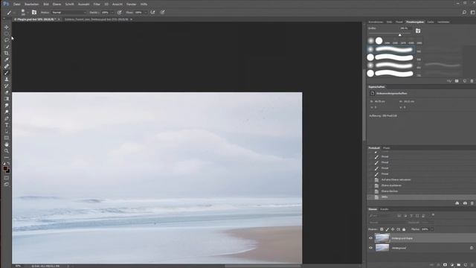Switch to the Kanäle tab
Screen dimensions: 476x268
(x=385, y=209)
